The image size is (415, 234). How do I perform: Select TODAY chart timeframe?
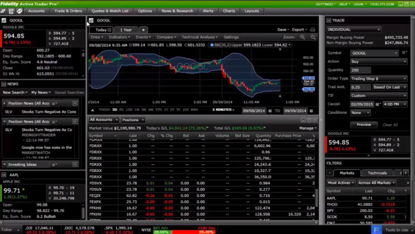click(104, 110)
